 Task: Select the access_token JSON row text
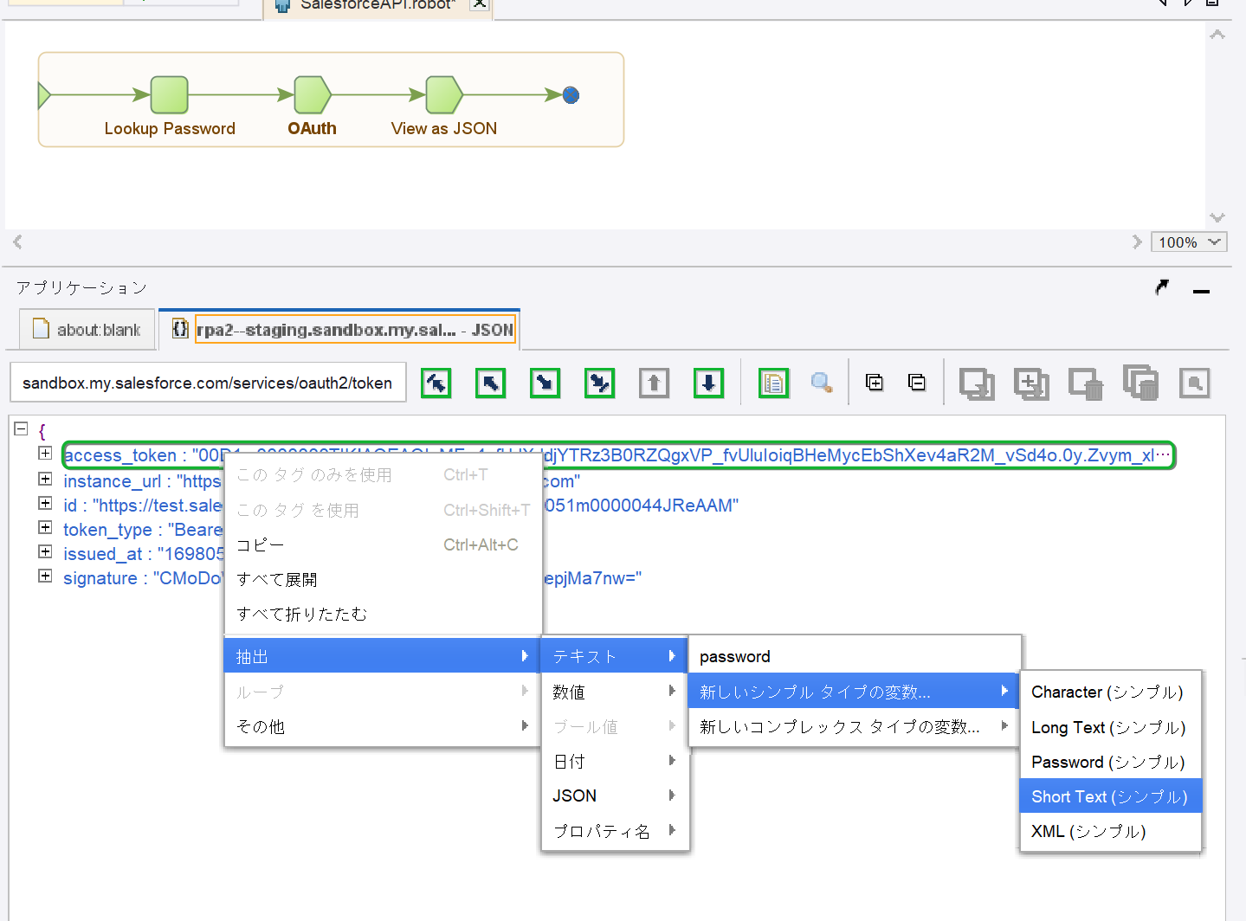coord(618,455)
